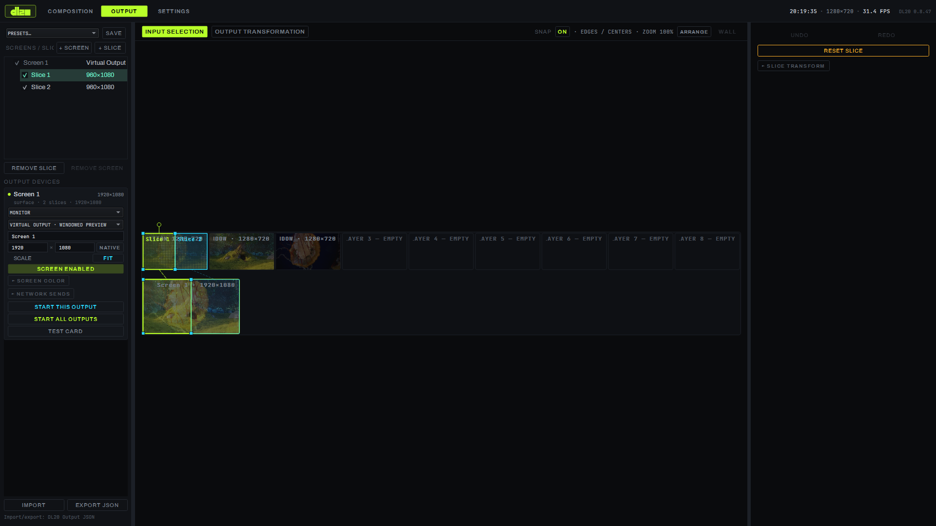Expand the Network Sends section
936x526 pixels.
click(x=41, y=294)
